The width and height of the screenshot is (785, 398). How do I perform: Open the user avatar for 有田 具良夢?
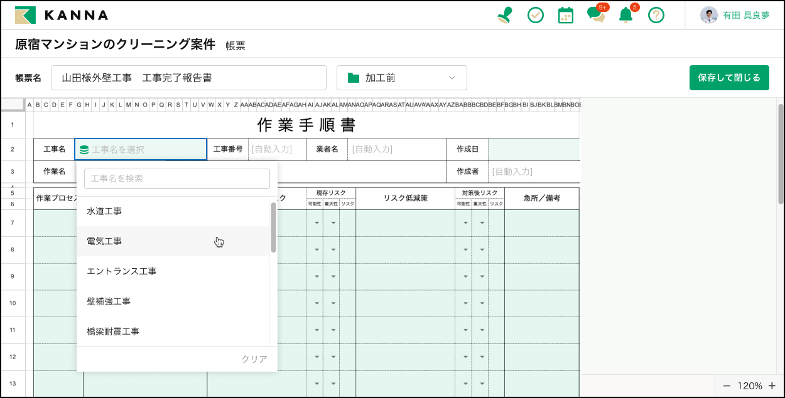pyautogui.click(x=710, y=14)
